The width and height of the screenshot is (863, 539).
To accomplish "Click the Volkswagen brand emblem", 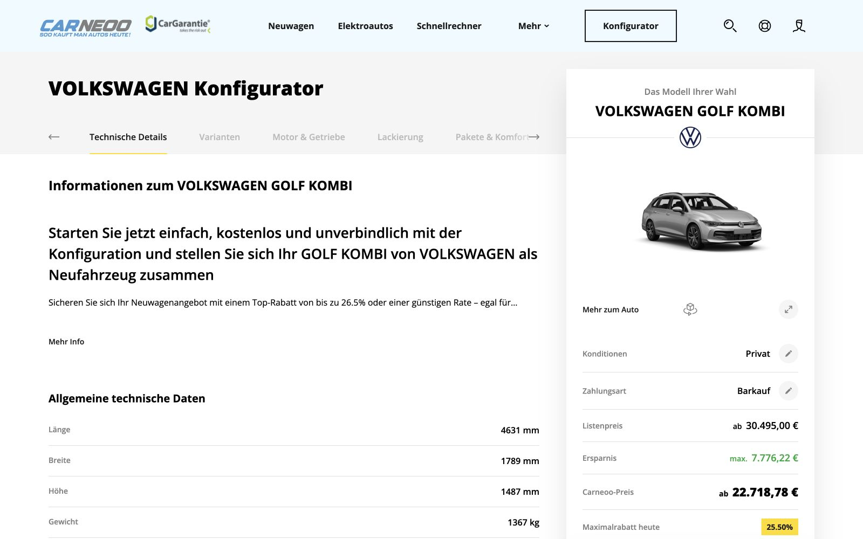I will point(690,137).
